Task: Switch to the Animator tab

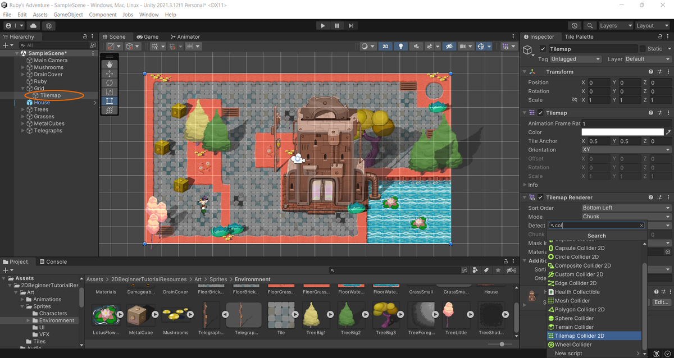Action: (x=185, y=36)
